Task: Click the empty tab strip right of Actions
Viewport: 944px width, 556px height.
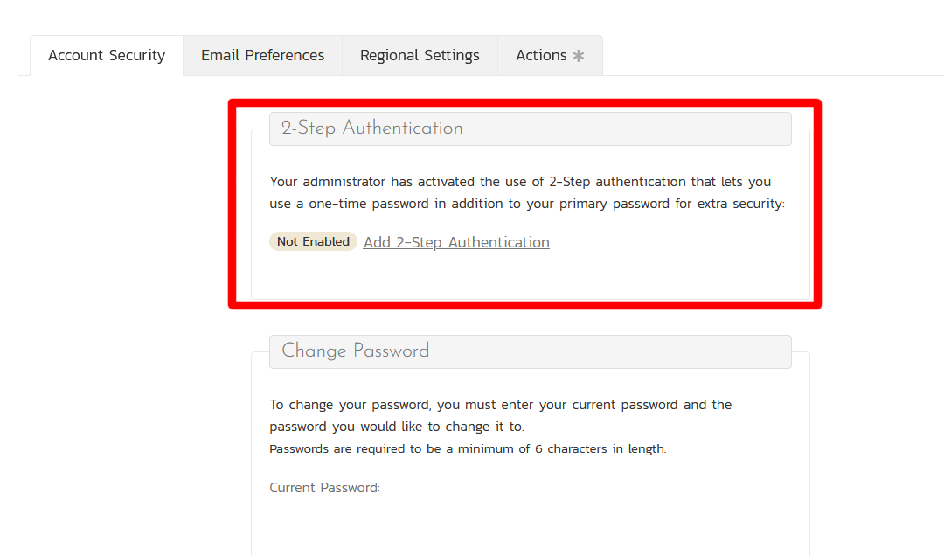Action: [x=769, y=56]
